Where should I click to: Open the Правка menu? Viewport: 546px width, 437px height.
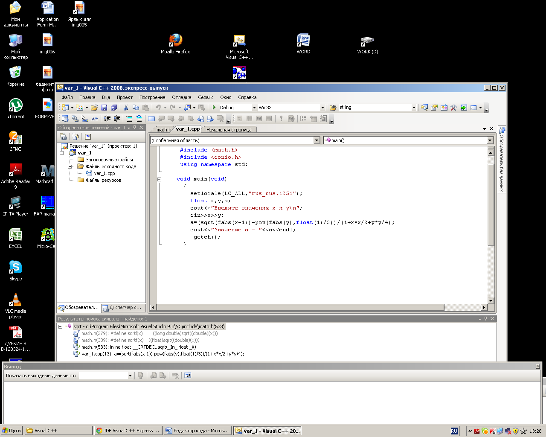pyautogui.click(x=87, y=97)
